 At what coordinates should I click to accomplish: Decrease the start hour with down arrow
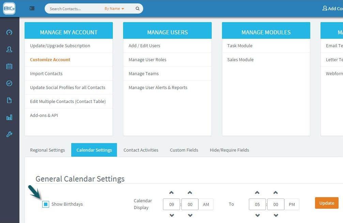click(x=172, y=216)
